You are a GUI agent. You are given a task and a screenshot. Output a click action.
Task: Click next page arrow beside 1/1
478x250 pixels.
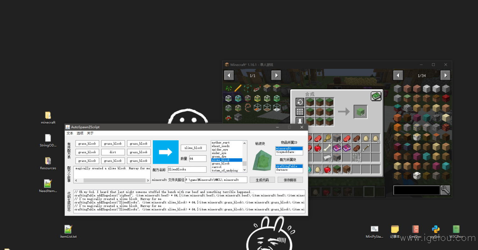[276, 75]
